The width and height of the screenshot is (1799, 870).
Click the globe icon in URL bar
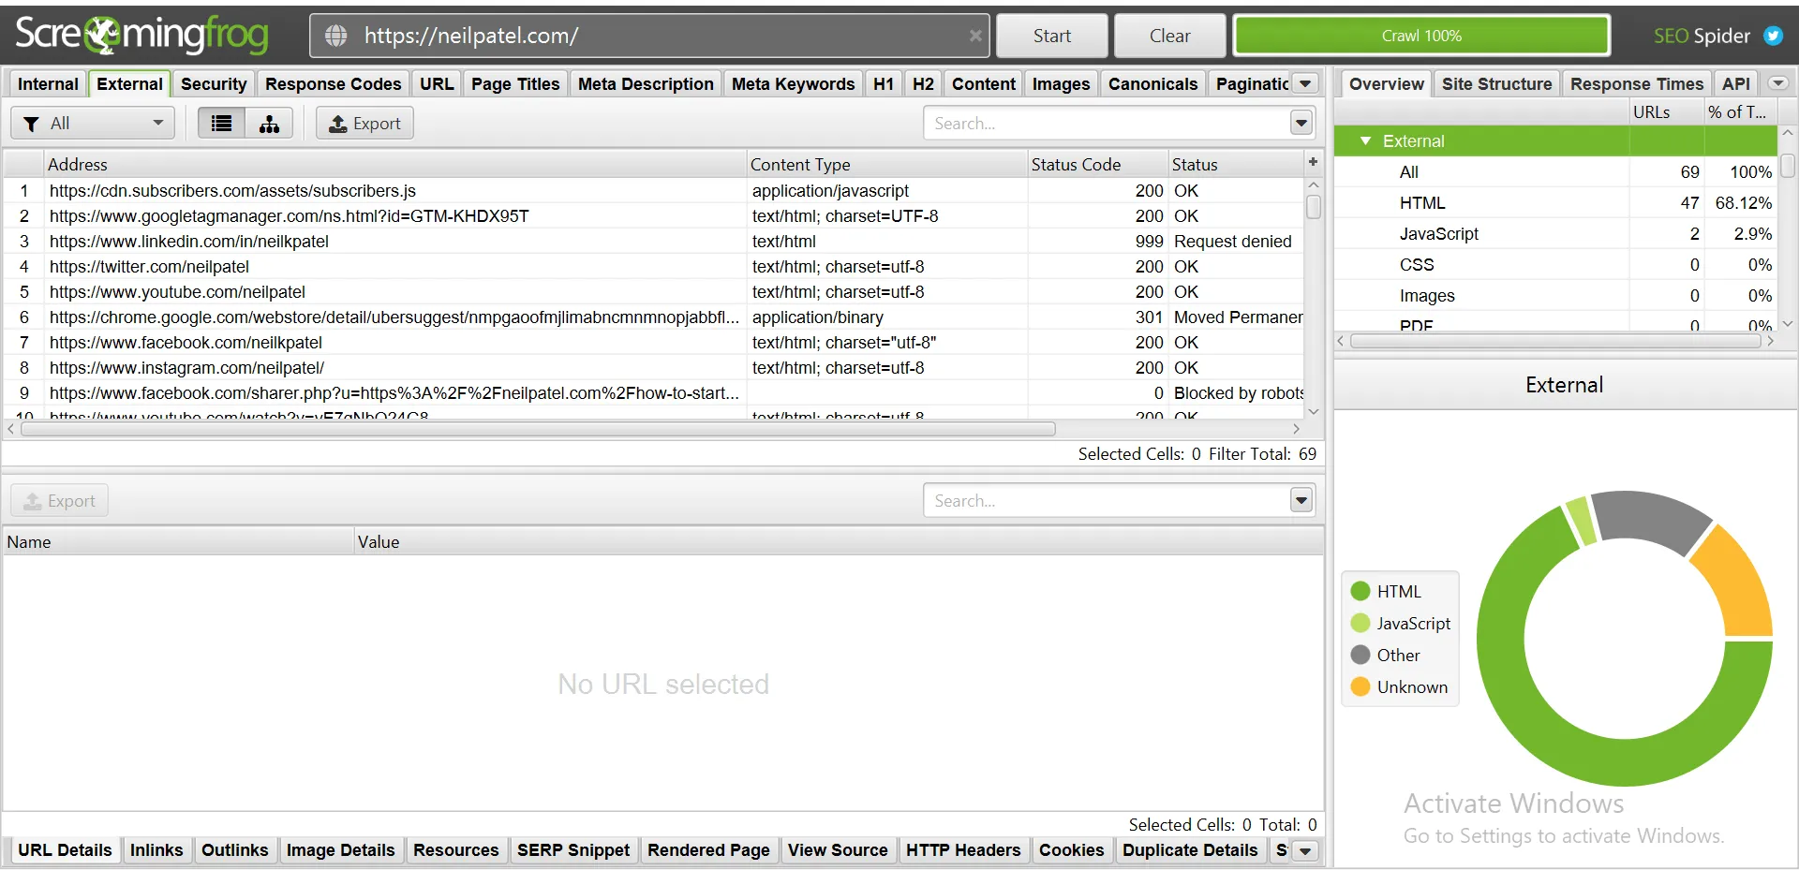(x=335, y=36)
